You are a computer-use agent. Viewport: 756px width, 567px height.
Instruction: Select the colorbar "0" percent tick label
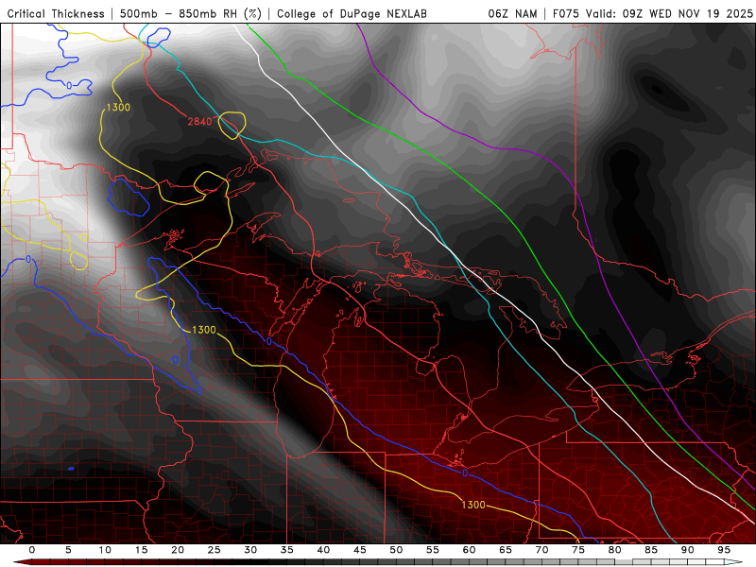point(32,550)
